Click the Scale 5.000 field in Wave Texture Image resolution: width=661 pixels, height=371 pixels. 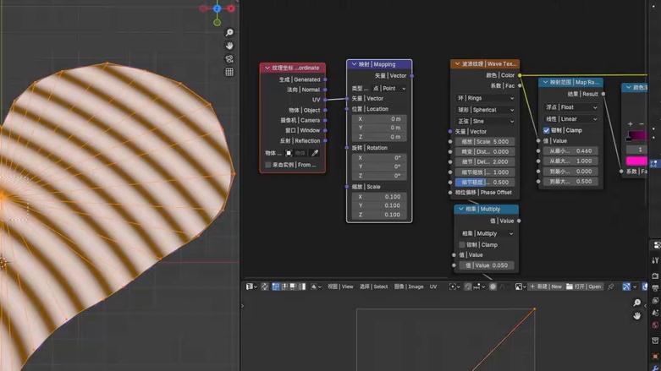tap(485, 141)
